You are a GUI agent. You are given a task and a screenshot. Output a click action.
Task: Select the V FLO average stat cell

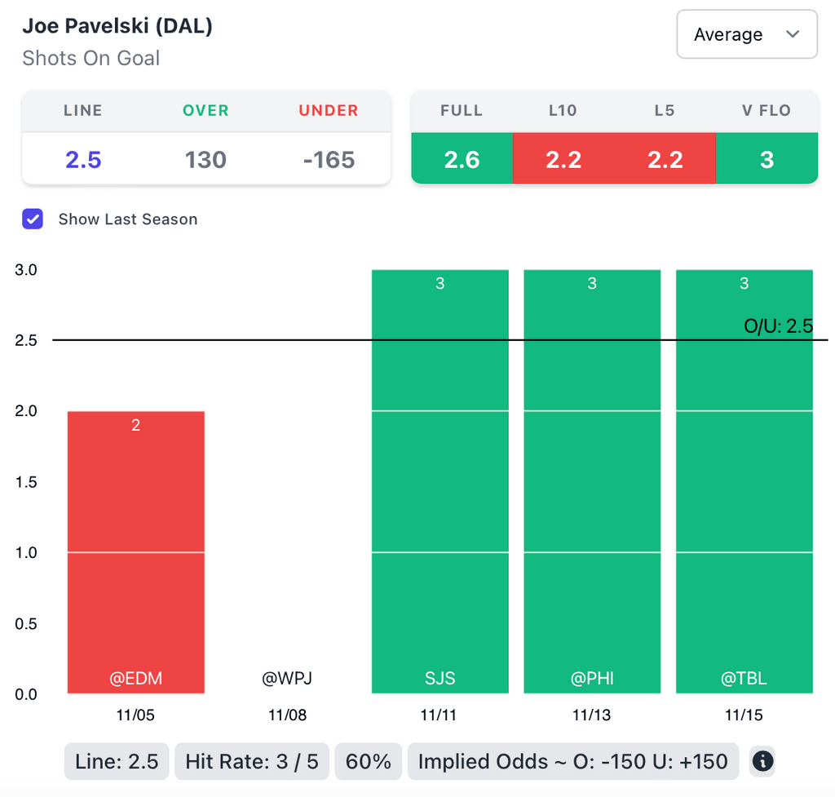(x=767, y=159)
